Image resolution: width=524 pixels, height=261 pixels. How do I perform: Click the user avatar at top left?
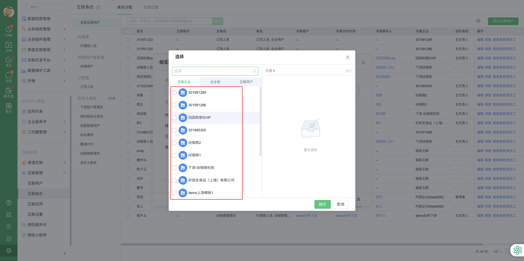[x=9, y=12]
